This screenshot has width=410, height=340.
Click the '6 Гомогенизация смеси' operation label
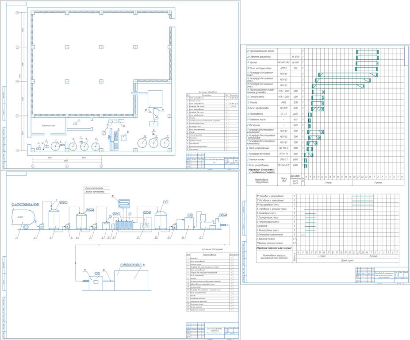(x=268, y=222)
